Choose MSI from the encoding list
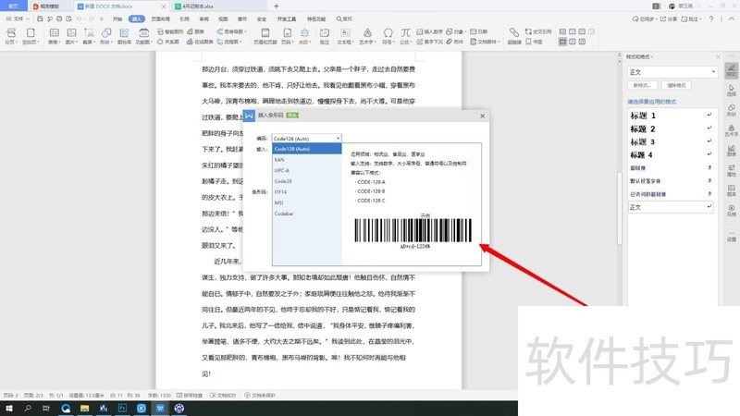The image size is (740, 416). pyautogui.click(x=307, y=202)
